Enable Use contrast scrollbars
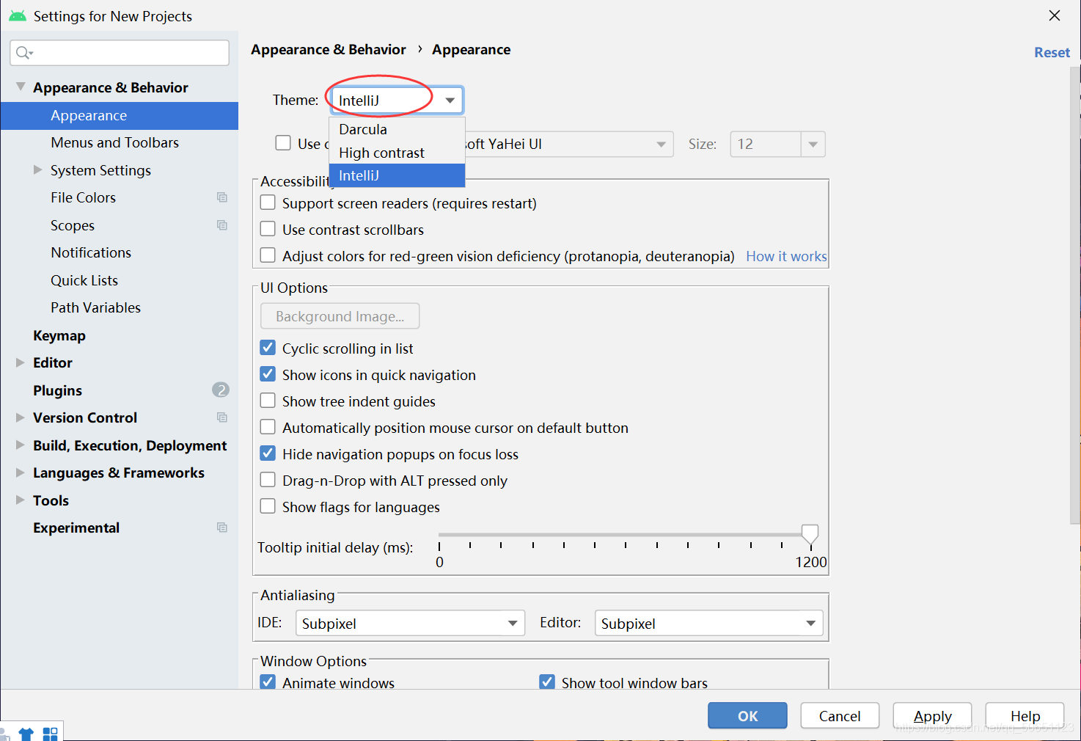1081x741 pixels. (x=268, y=229)
